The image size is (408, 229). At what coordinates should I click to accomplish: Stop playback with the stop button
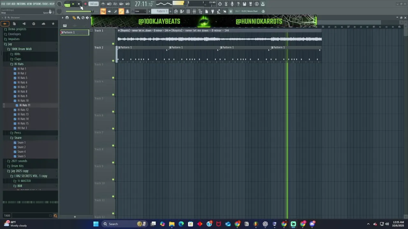[x=79, y=4]
